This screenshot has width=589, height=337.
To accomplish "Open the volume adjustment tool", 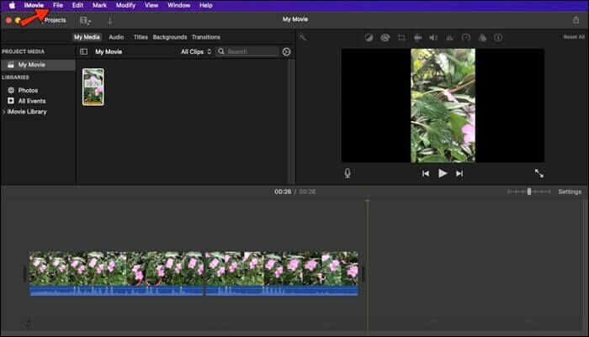I will click(x=433, y=38).
